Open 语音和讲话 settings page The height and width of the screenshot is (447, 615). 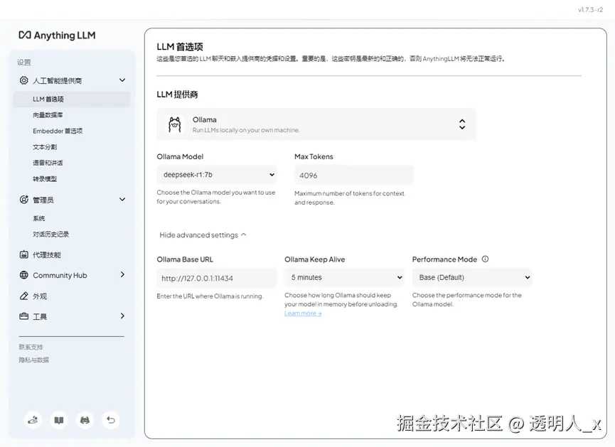click(48, 163)
